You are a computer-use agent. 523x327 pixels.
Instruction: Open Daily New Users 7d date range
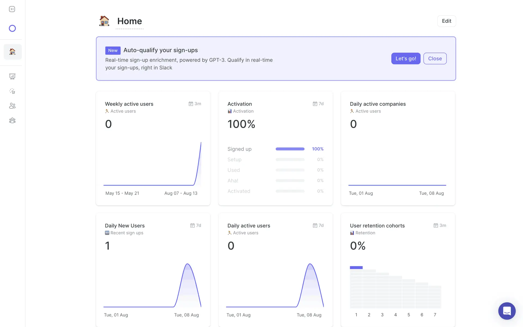[196, 226]
